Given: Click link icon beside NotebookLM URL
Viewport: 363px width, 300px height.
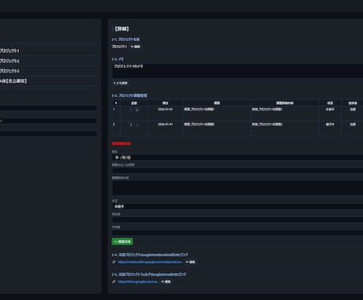Looking at the screenshot, I should point(114,262).
